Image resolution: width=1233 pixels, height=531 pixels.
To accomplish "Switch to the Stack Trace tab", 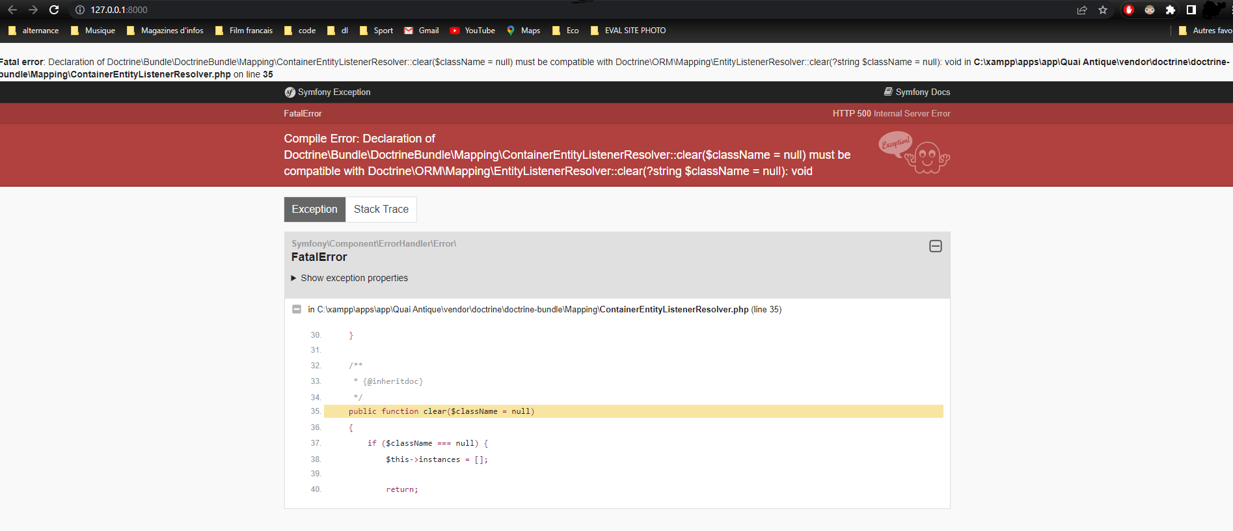I will click(381, 210).
